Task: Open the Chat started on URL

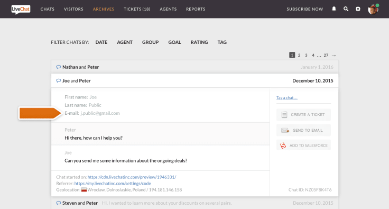Action: pyautogui.click(x=132, y=177)
